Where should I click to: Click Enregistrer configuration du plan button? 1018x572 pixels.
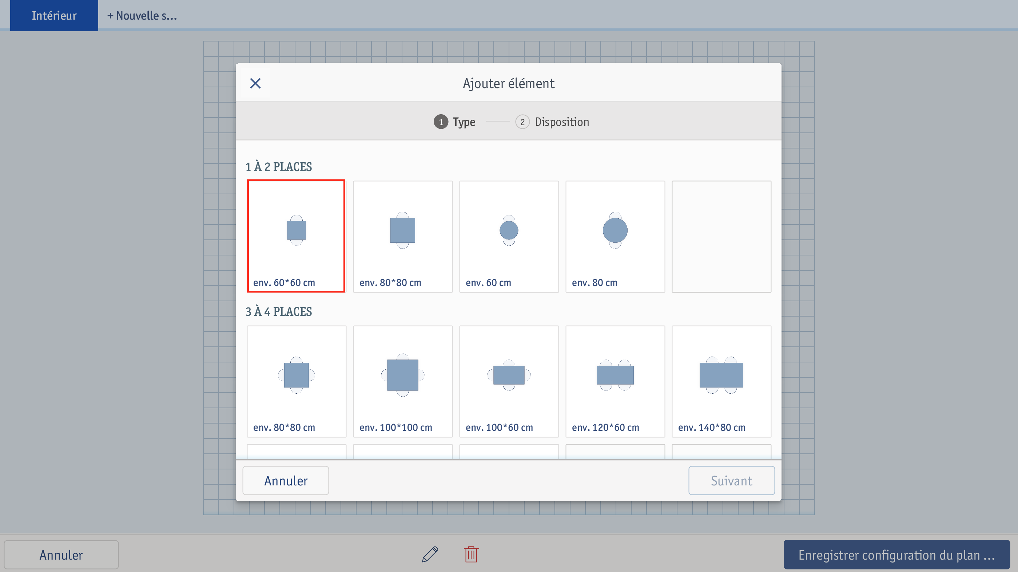pos(897,555)
